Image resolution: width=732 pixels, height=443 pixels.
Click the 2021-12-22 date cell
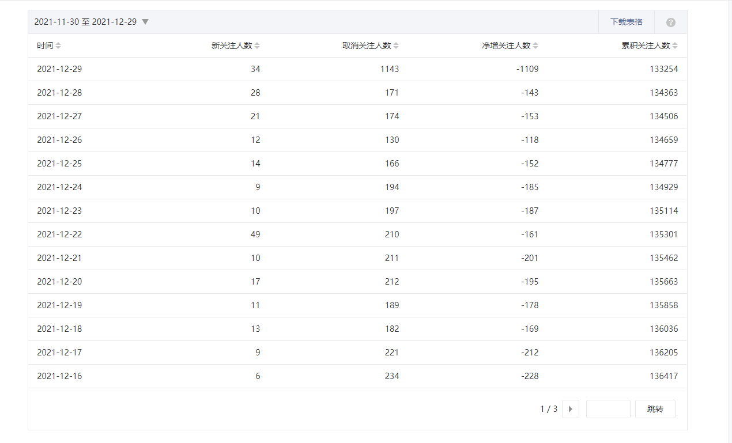59,234
